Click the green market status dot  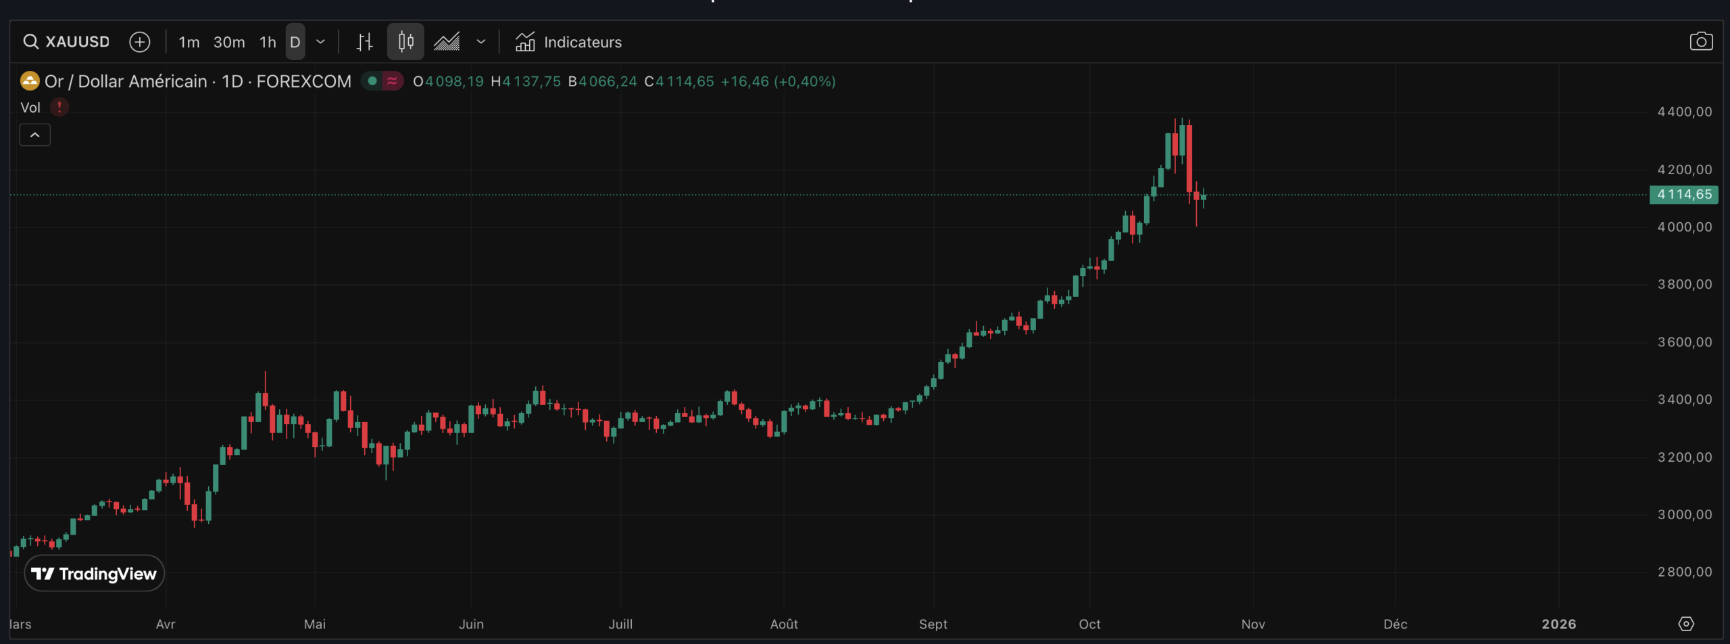372,81
